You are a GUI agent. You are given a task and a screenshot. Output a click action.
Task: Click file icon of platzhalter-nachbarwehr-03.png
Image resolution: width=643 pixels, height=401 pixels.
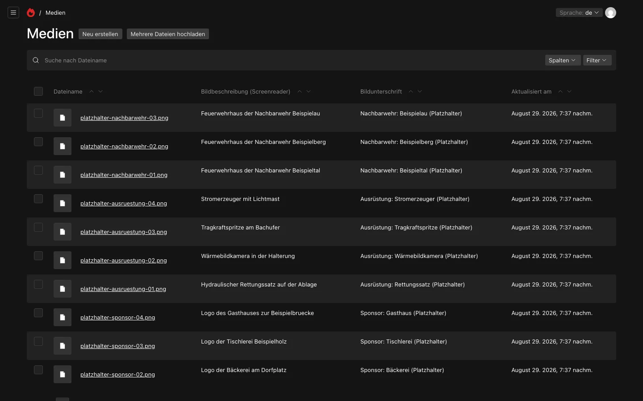pyautogui.click(x=63, y=118)
